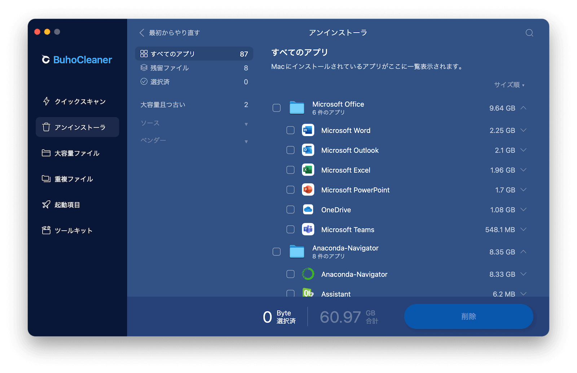Image resolution: width=577 pixels, height=373 pixels.
Task: Click the BuhoCleaner logo icon
Action: click(x=46, y=59)
